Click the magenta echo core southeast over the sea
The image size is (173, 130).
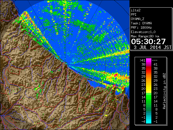116,75
